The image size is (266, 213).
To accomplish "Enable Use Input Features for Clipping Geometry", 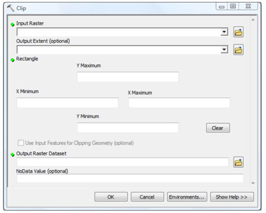I will click(x=21, y=143).
